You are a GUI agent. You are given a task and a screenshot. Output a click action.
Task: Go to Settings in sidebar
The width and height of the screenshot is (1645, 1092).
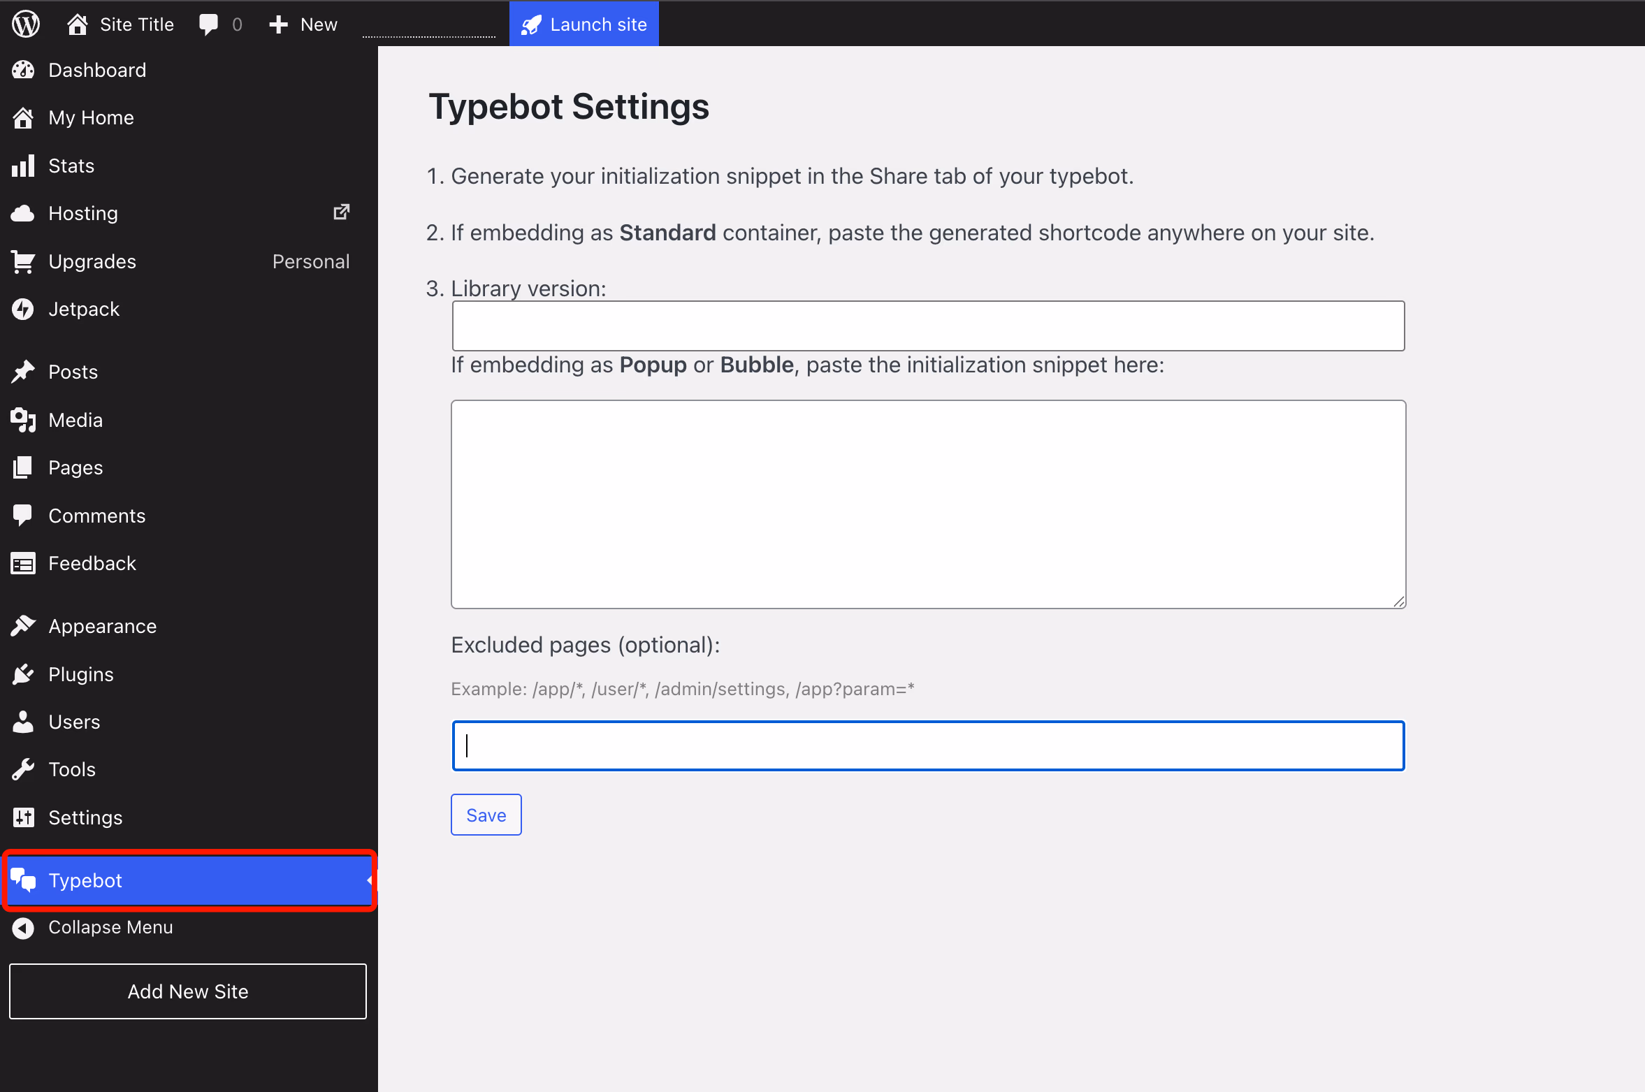85,817
